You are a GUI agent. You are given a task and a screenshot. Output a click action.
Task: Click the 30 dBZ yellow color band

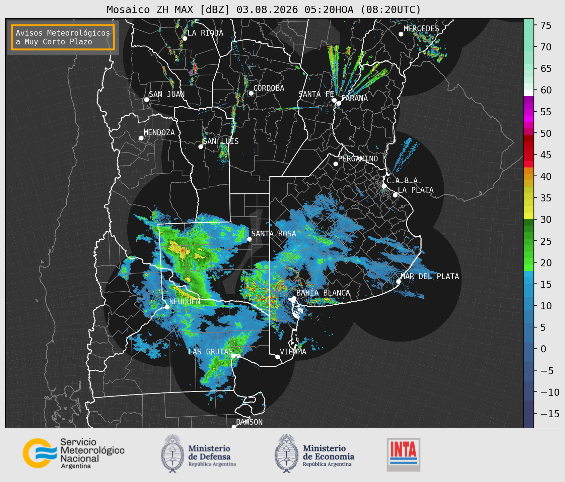point(528,217)
